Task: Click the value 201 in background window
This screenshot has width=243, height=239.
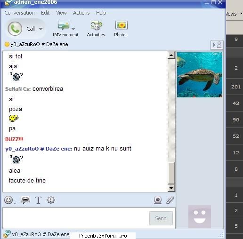Action: point(236,87)
